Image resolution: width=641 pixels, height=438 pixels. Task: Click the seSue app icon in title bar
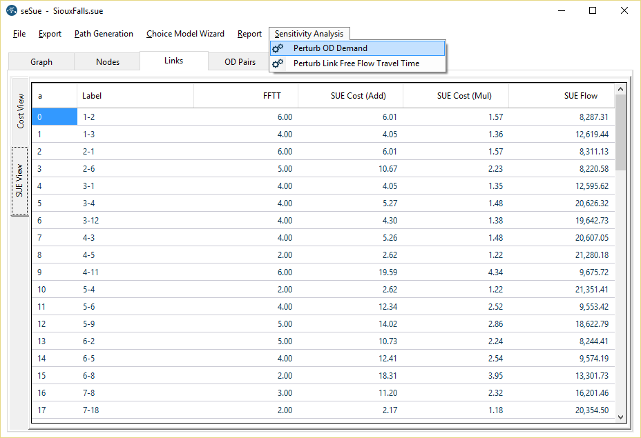point(12,11)
